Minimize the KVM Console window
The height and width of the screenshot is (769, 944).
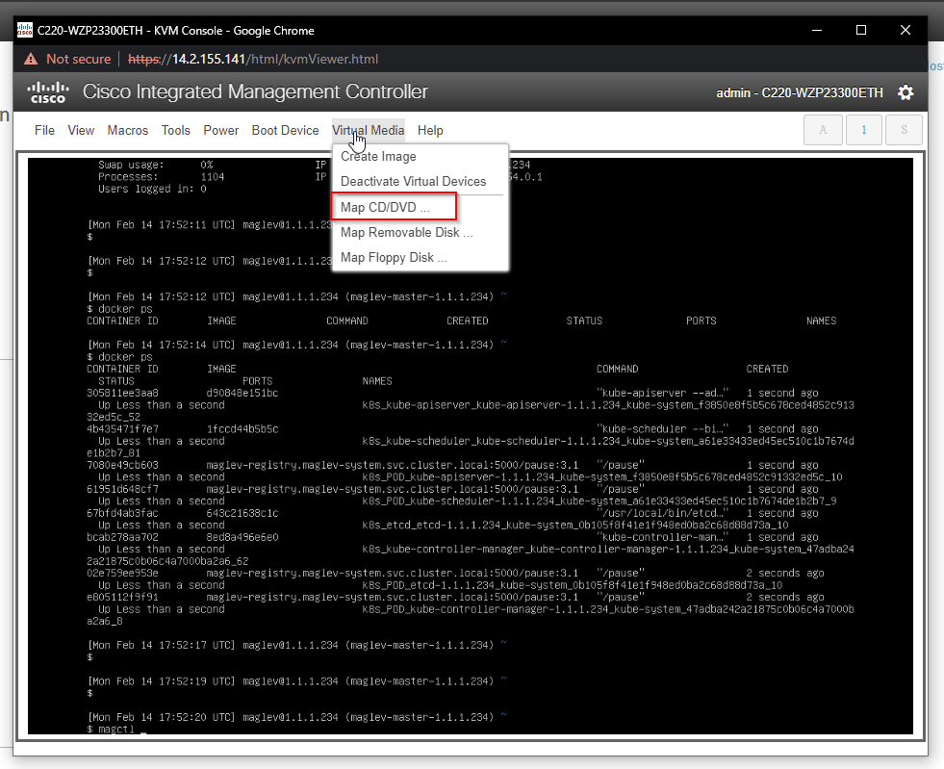[x=817, y=30]
